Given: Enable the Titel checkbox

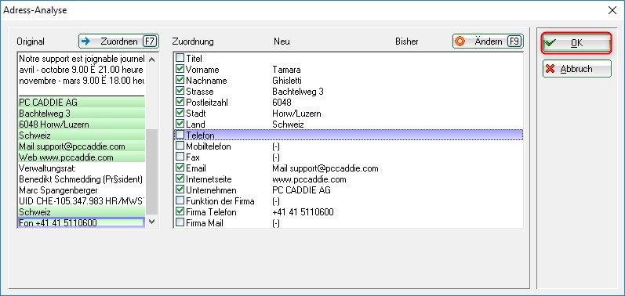Looking at the screenshot, I should pos(180,59).
